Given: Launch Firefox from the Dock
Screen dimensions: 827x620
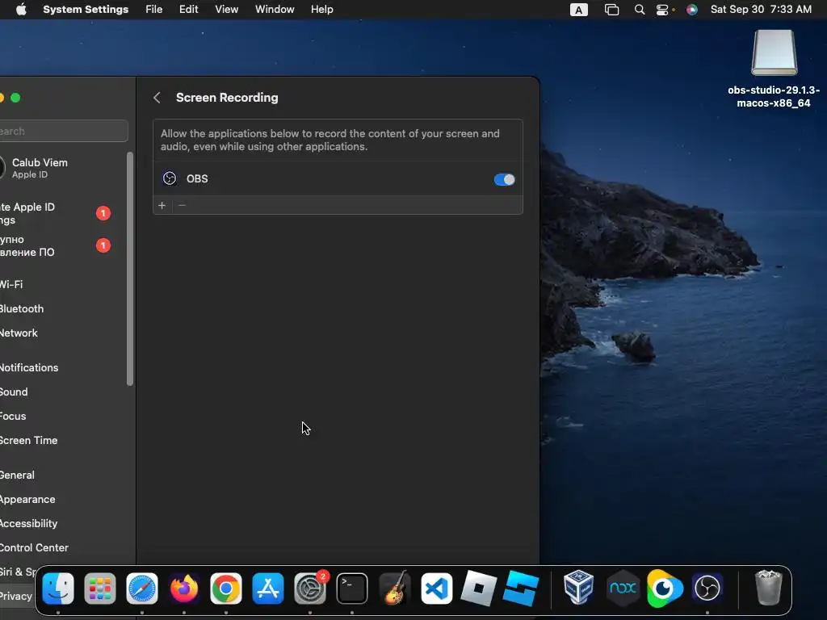Looking at the screenshot, I should (184, 589).
